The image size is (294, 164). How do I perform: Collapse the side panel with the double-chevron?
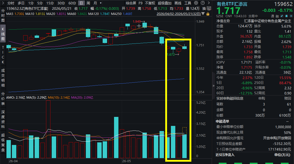(213, 86)
